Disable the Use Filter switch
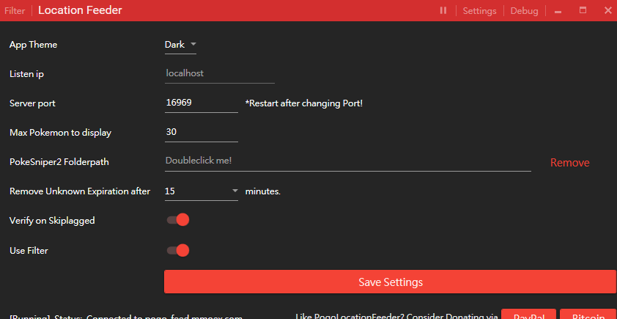Screen dimensions: 617x319 click(178, 251)
